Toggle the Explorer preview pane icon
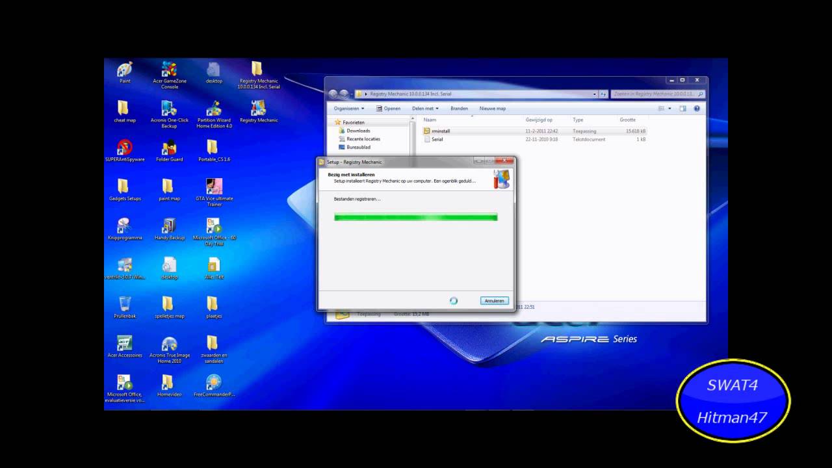Screen dimensions: 832x468 [x=682, y=109]
